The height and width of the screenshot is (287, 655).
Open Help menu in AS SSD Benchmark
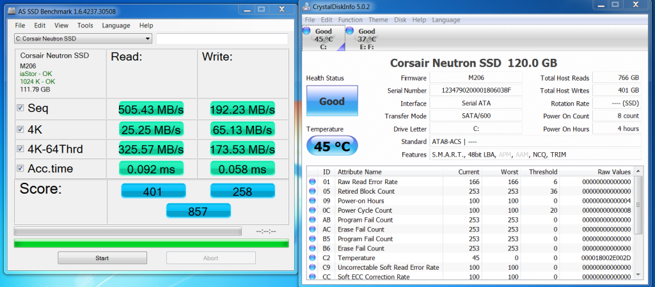click(146, 26)
